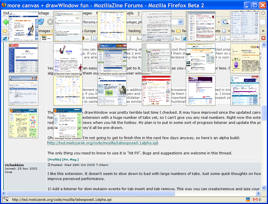Click the horizontal scrollbar thumb
Screen dimensions: 268x204
[91, 194]
